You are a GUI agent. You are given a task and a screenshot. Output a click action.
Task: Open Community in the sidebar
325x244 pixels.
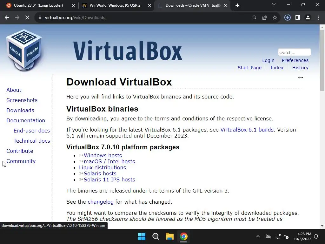click(x=21, y=161)
